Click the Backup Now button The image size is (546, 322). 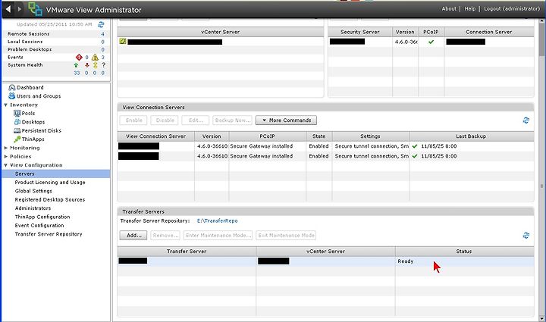[x=232, y=120]
